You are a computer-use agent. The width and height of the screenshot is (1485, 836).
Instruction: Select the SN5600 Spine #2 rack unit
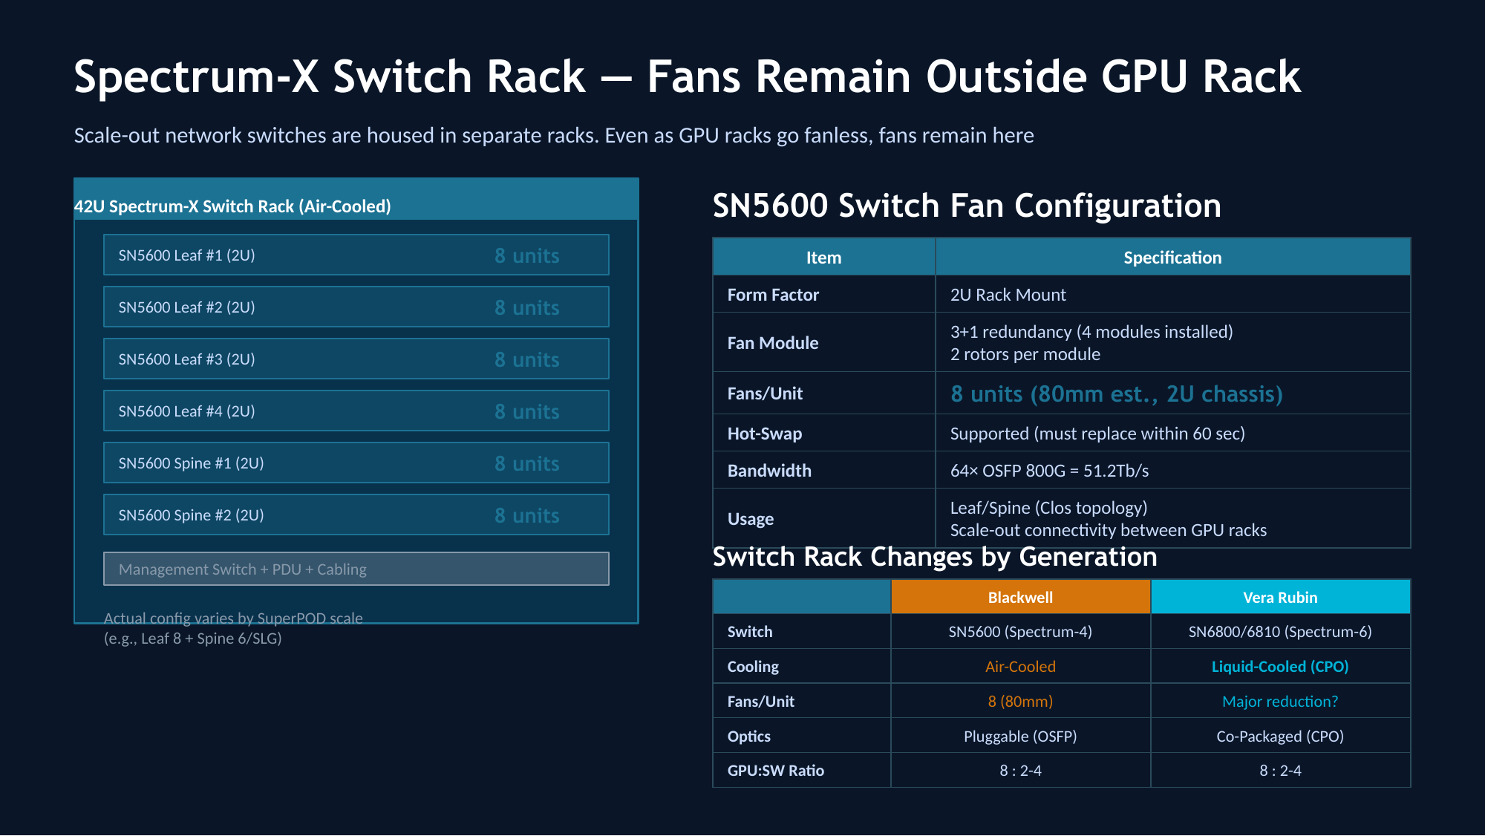(356, 515)
